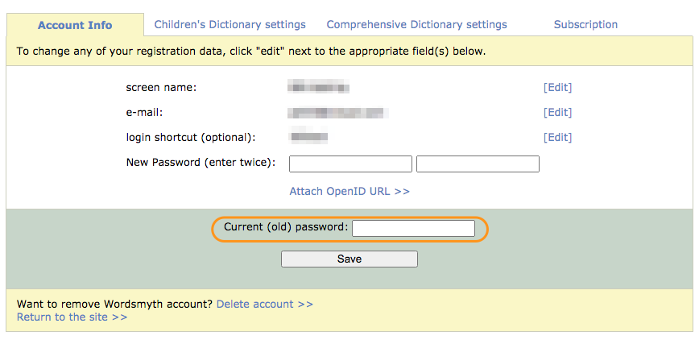Focus the second New Password confirmation box
The height and width of the screenshot is (340, 699).
point(478,164)
